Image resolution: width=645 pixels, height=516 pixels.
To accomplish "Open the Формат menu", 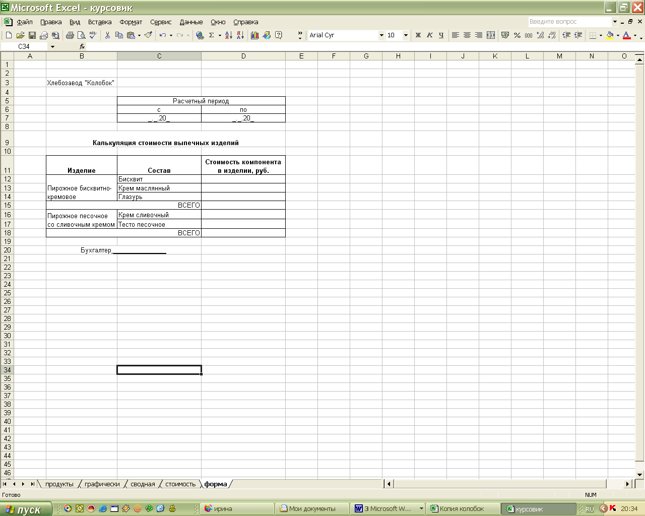I will point(131,22).
